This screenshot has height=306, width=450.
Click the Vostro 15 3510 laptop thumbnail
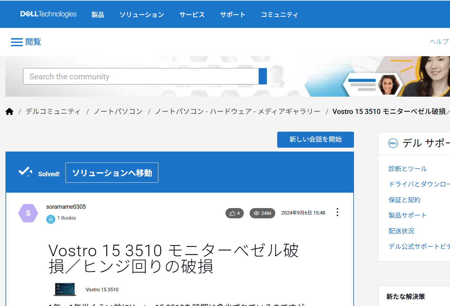click(x=65, y=289)
